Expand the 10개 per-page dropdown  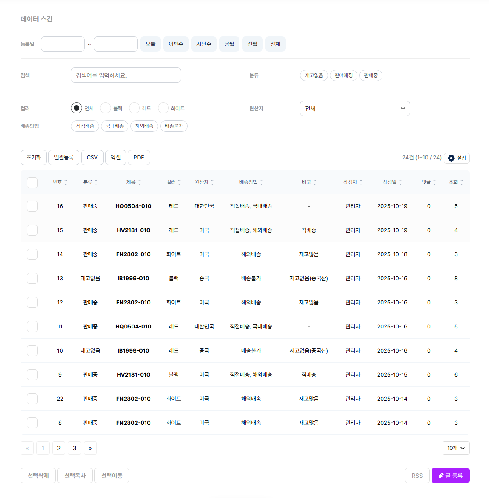tap(456, 448)
